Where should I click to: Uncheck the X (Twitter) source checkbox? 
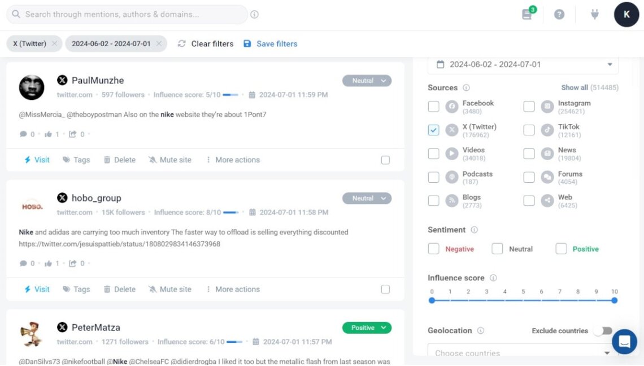[433, 130]
